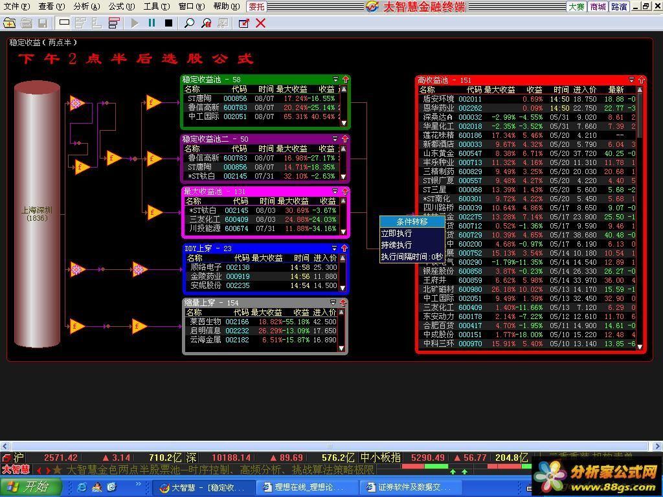The image size is (663, 497).
Task: Open 最大收益池 panel dropdown arrow
Action: tap(335, 191)
